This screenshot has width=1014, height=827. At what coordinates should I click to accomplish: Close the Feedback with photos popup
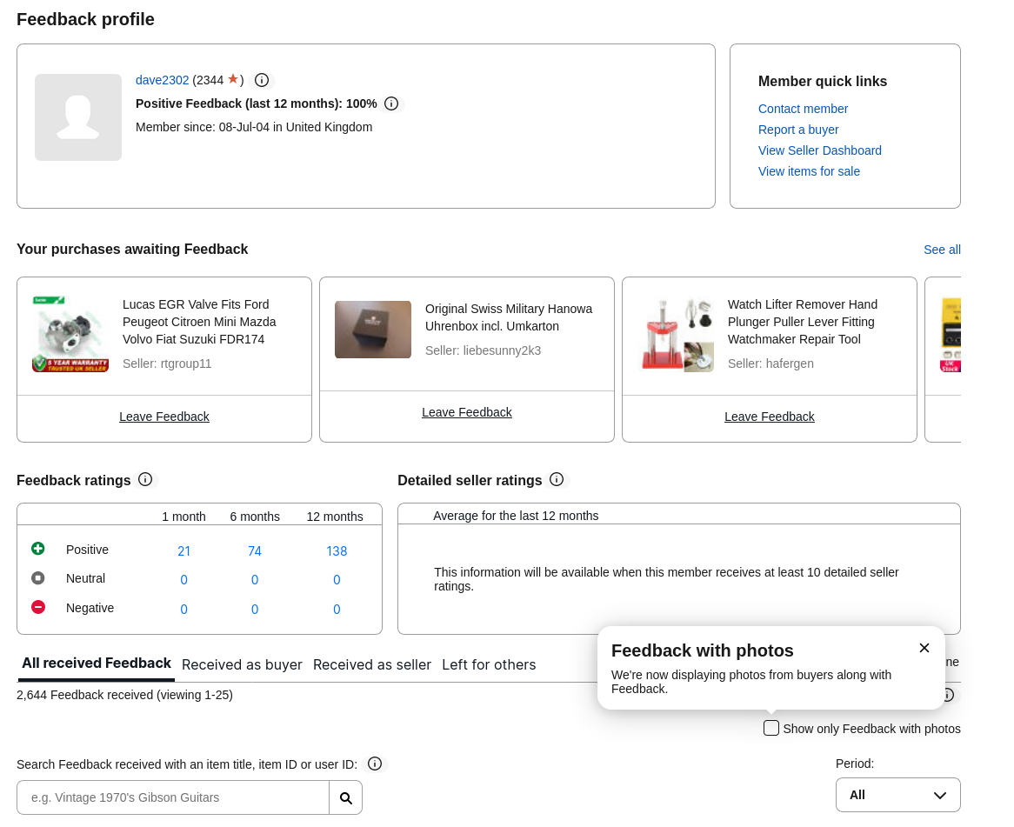point(924,648)
